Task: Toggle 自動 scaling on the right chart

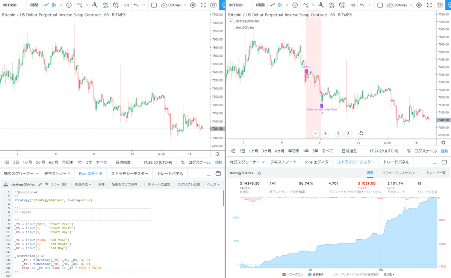Action: tap(443, 151)
